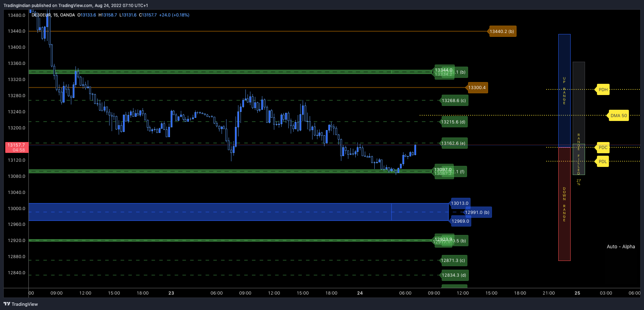644x310 pixels.
Task: Click the 24 date marker on time axis
Action: [360, 293]
